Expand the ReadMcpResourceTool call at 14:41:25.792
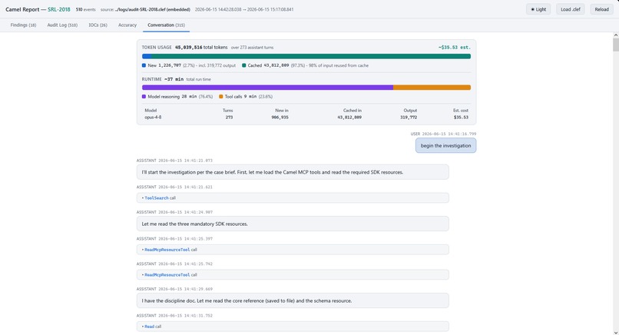 tap(293, 274)
